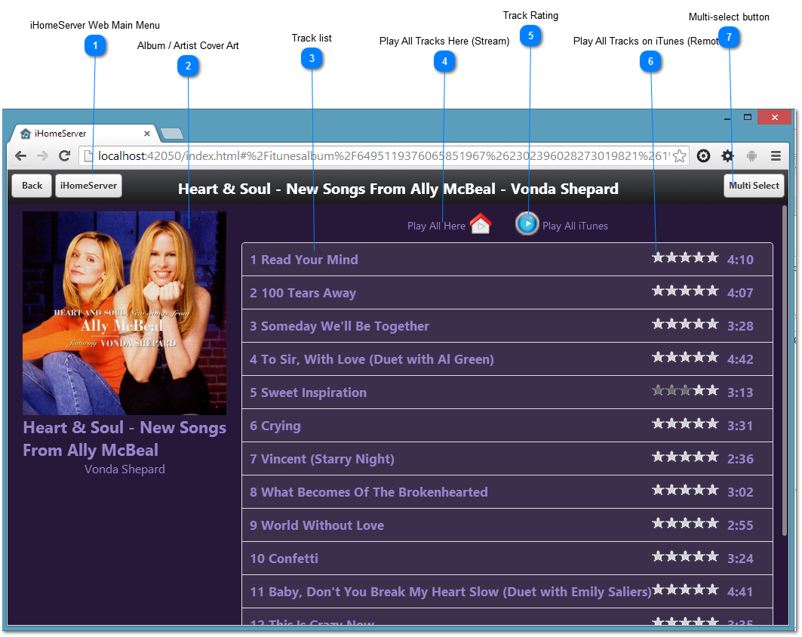Set star rating for Confetti
This screenshot has height=637, width=802.
(685, 556)
